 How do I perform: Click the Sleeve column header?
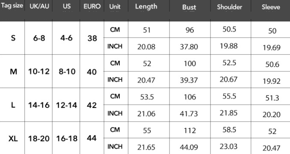click(x=271, y=7)
